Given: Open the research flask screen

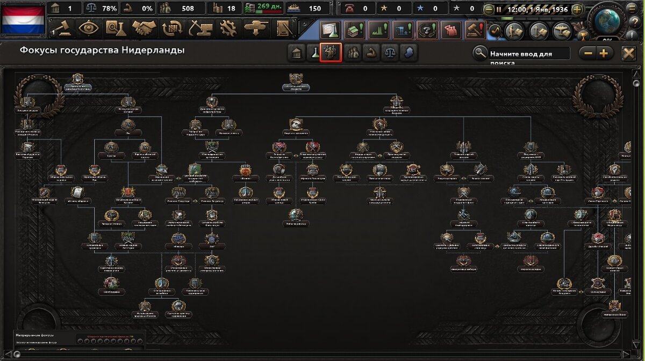Looking at the screenshot, I should (116, 27).
